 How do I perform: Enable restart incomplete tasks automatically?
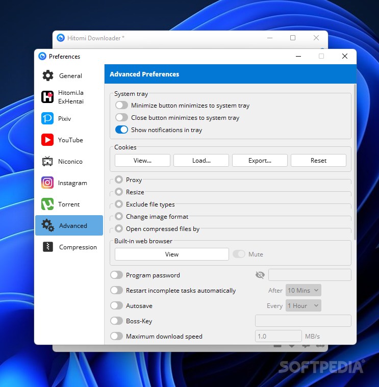(116, 290)
